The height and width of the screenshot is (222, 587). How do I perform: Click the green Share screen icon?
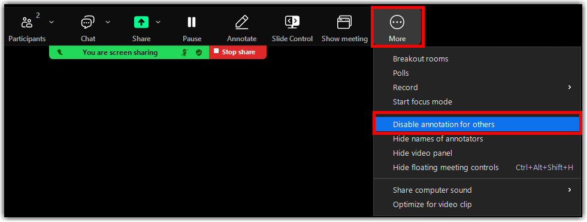(x=141, y=23)
